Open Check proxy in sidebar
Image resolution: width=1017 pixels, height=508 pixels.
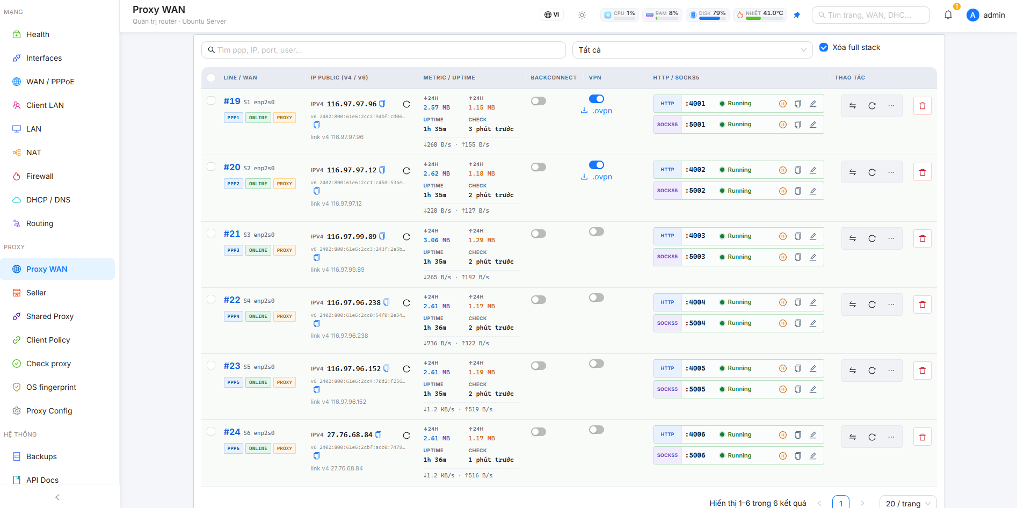(58, 364)
